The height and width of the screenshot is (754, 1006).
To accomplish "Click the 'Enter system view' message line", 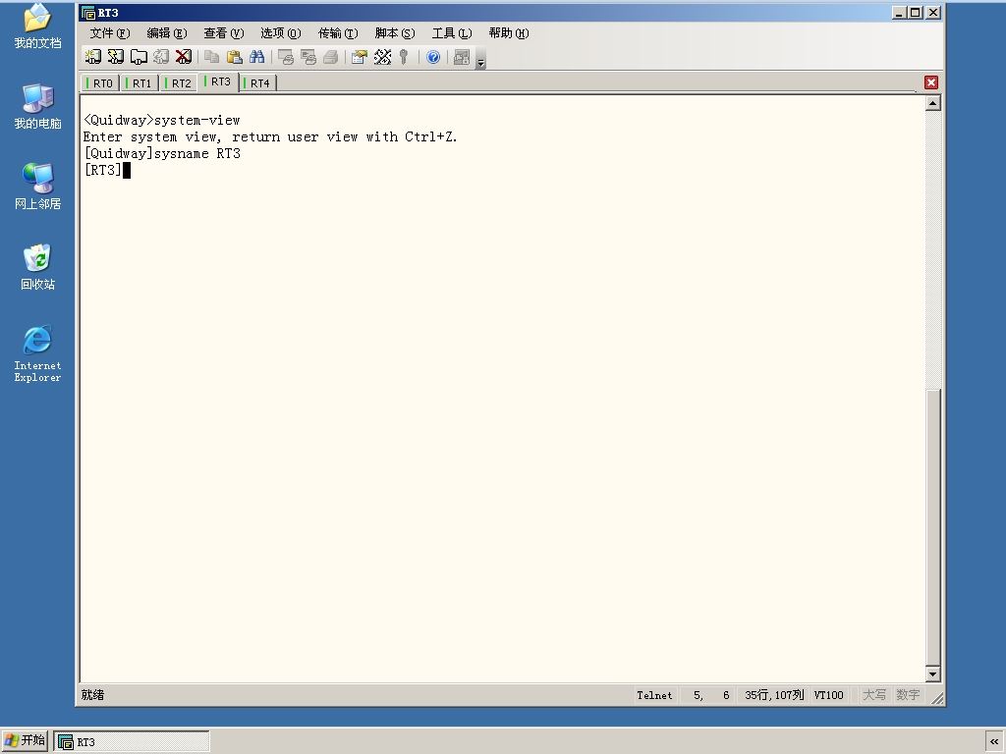I will pyautogui.click(x=270, y=137).
